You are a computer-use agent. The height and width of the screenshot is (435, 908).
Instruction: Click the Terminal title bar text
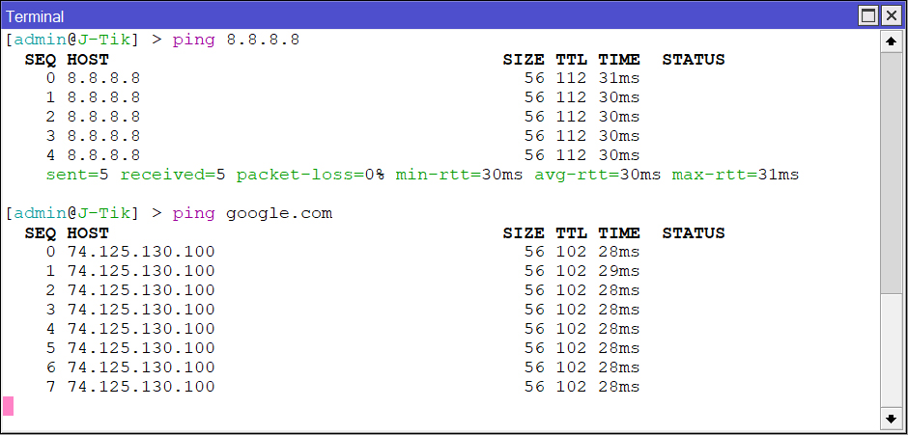pos(35,16)
